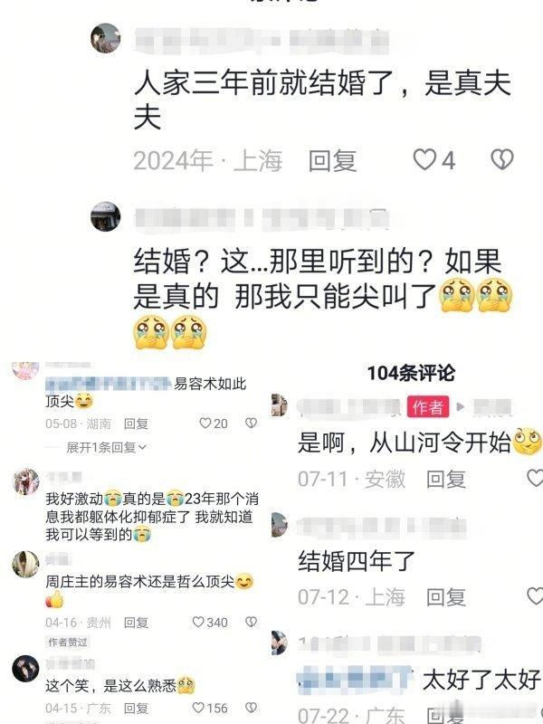The width and height of the screenshot is (543, 724).
Task: Tap broken heart beside the 20 likes
Action: [251, 423]
